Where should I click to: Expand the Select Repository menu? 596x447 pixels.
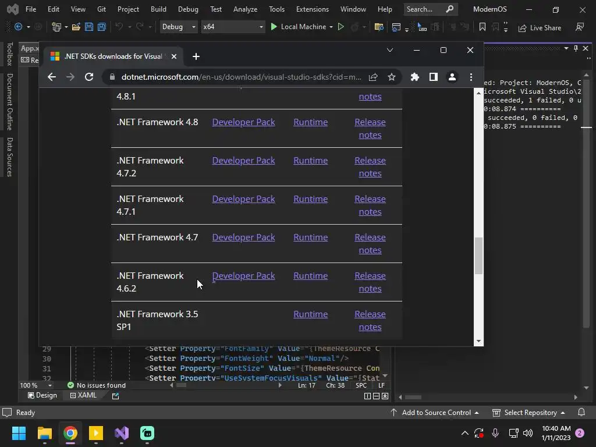tap(528, 413)
